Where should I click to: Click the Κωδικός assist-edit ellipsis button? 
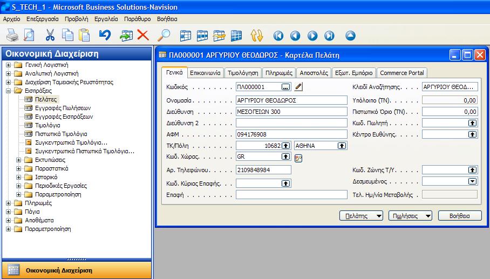point(285,87)
